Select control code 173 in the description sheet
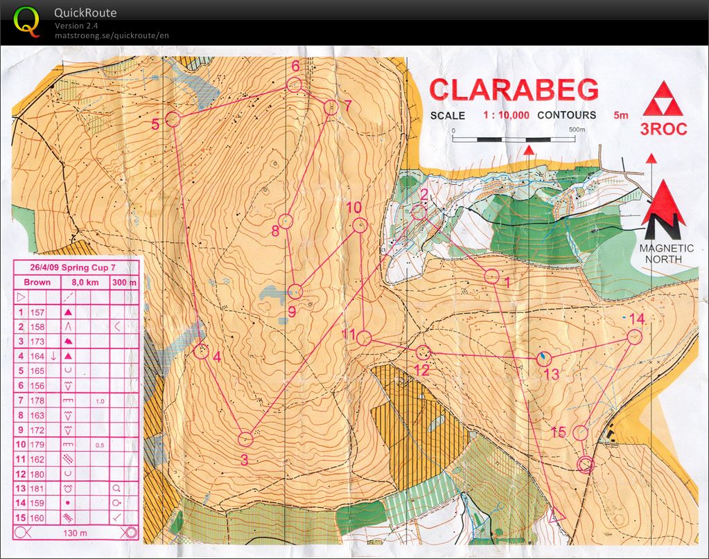The width and height of the screenshot is (709, 559). pyautogui.click(x=37, y=341)
